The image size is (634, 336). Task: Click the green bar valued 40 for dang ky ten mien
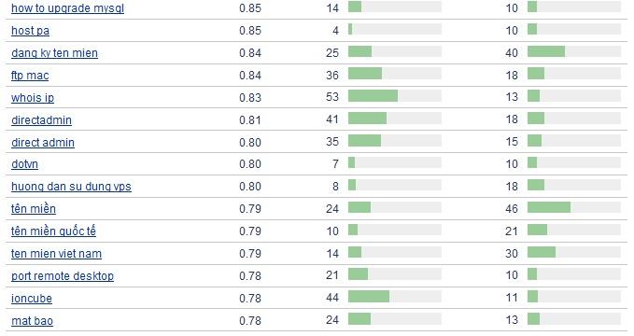(546, 51)
